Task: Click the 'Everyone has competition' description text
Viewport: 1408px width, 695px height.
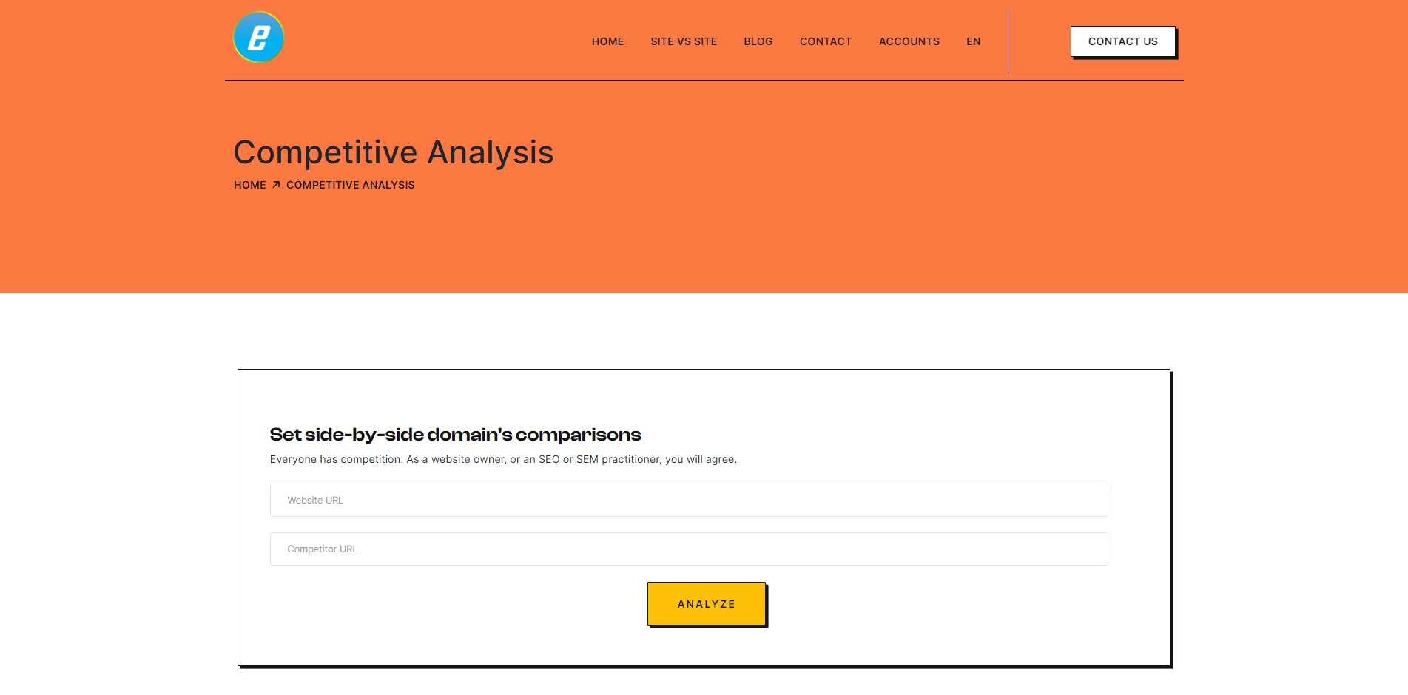Action: coord(503,459)
